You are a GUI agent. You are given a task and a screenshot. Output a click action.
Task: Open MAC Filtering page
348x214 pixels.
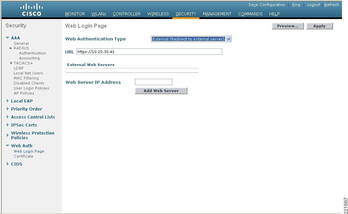26,78
